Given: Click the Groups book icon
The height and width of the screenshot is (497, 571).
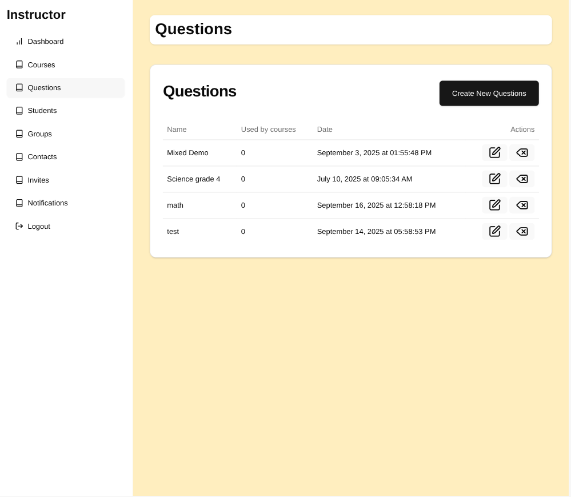Looking at the screenshot, I should (x=19, y=134).
